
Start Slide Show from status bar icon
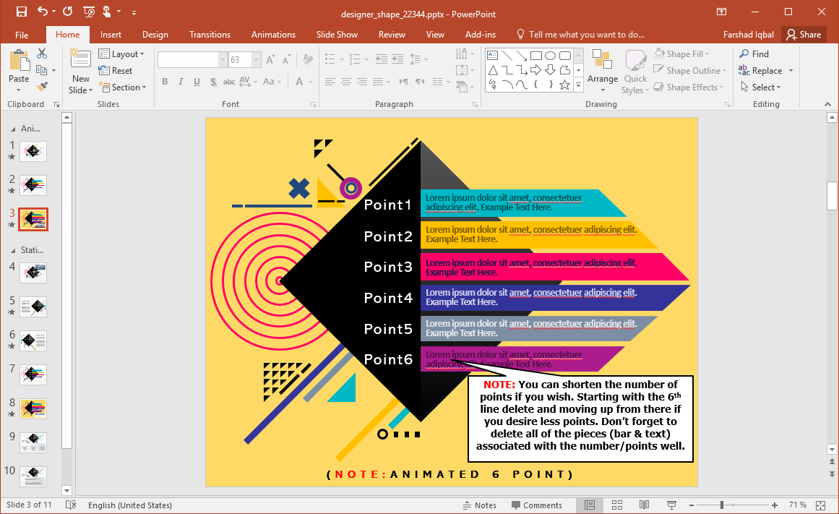671,505
